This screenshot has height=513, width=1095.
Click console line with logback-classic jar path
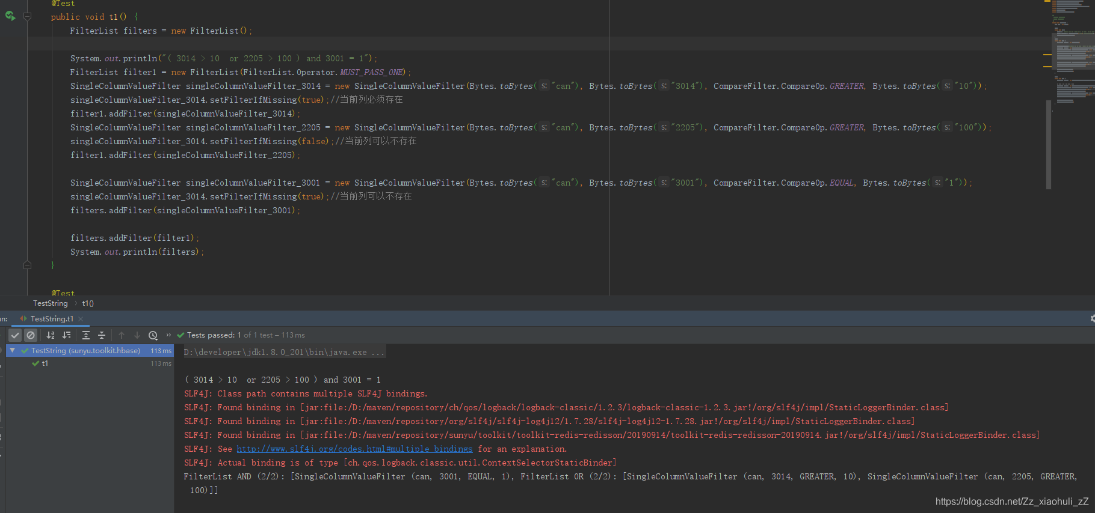tap(566, 407)
